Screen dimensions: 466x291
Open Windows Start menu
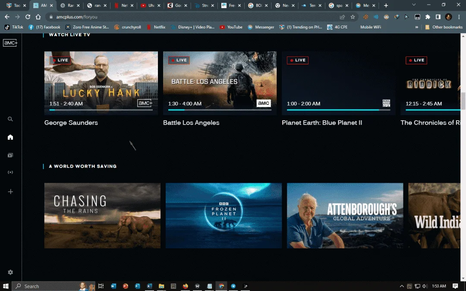[x=6, y=286]
